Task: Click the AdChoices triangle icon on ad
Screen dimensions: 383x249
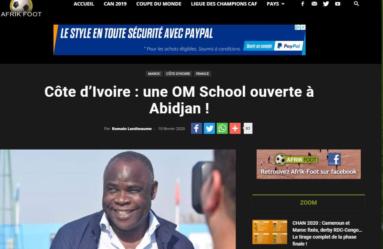Action: point(297,27)
